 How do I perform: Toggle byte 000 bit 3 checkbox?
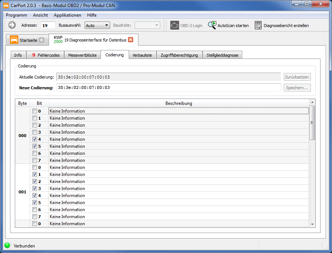tap(35, 132)
